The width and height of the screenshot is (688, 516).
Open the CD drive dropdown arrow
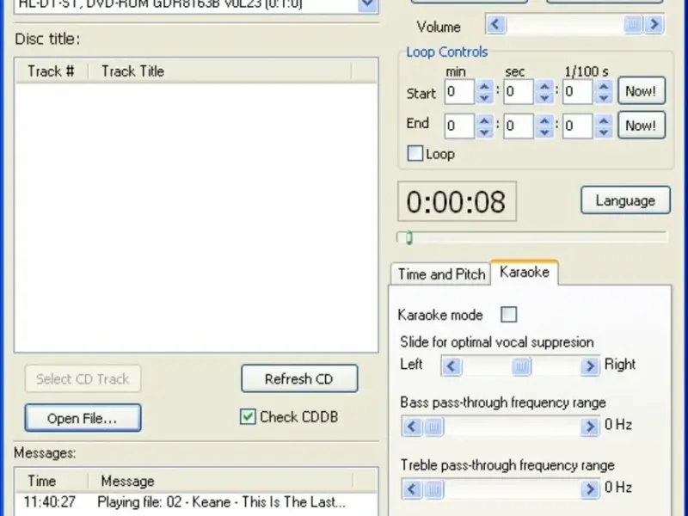(368, 5)
